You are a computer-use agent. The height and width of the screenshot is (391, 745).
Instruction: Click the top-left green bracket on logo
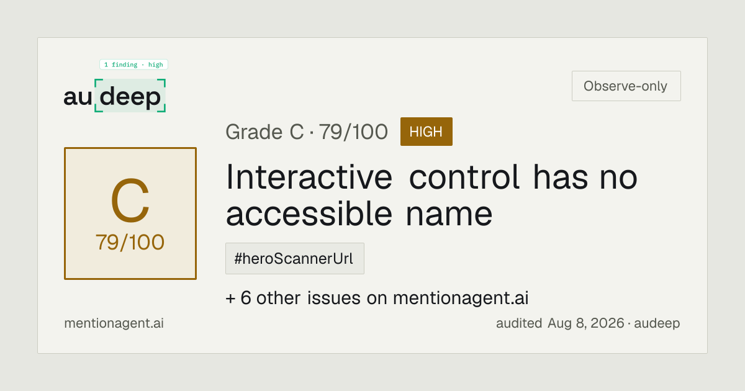pos(99,83)
